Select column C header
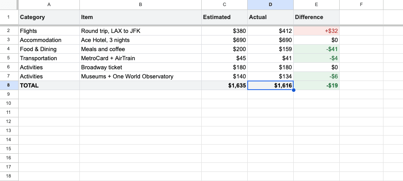This screenshot has width=403, height=181. (x=224, y=5)
